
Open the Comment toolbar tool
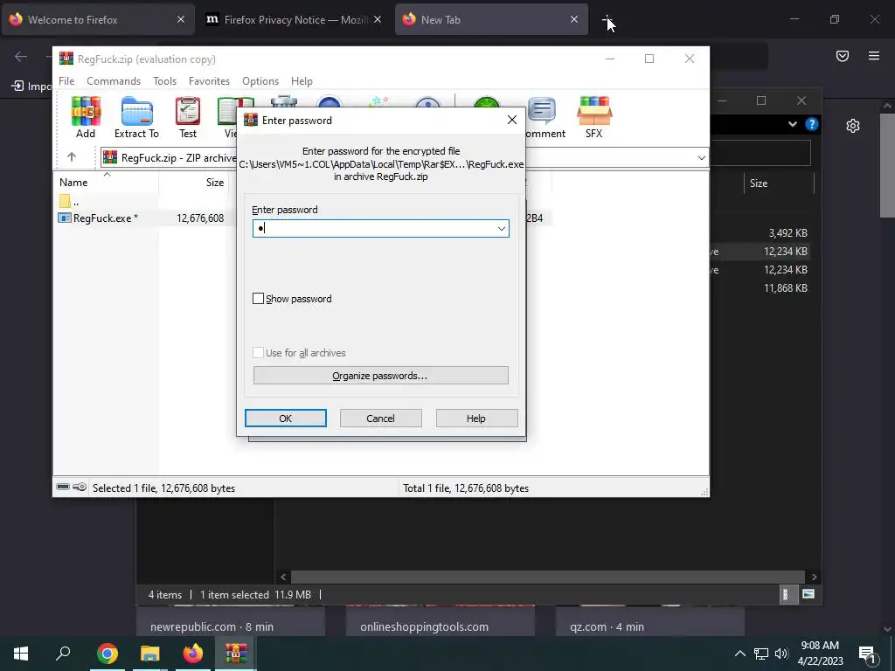544,117
